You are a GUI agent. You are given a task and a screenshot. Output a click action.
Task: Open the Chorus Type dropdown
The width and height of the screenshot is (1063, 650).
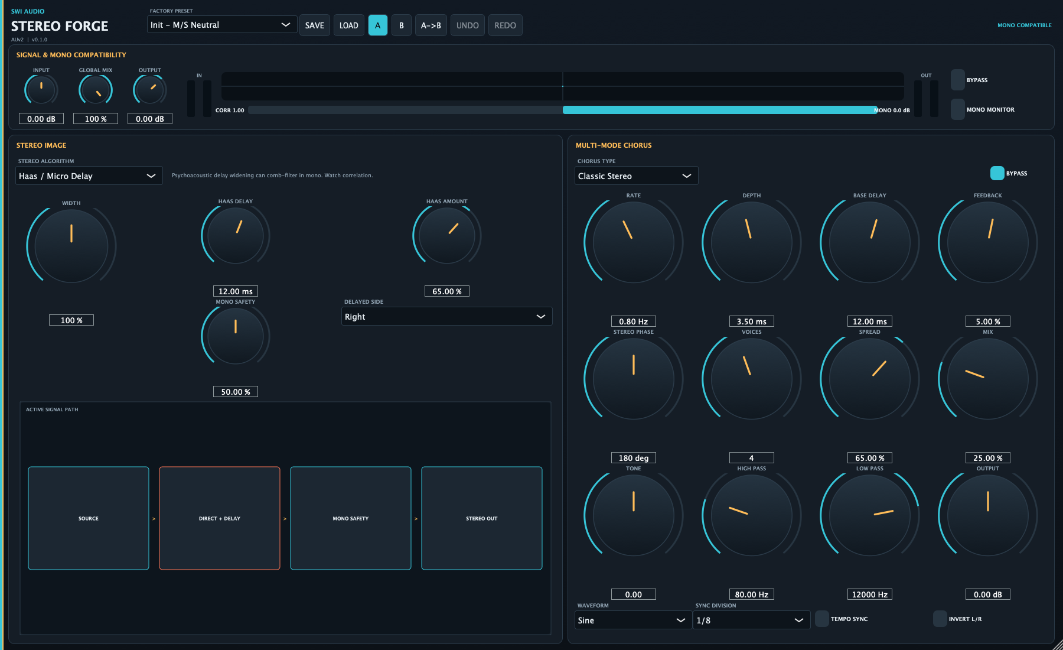coord(637,176)
